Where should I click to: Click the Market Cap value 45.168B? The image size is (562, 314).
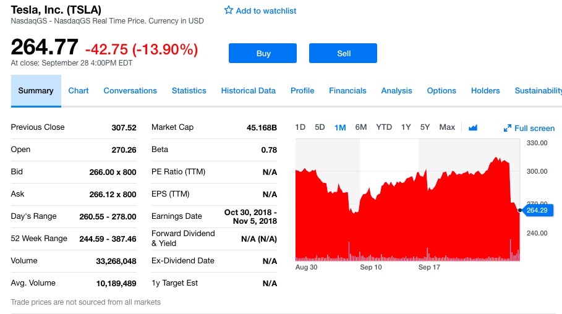click(262, 127)
